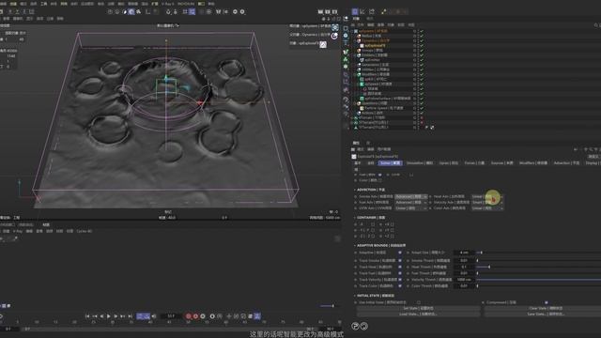
Task: Select the xpSystem object in the tree
Action: point(374,31)
